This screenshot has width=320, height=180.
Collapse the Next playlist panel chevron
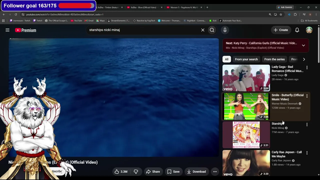click(303, 45)
